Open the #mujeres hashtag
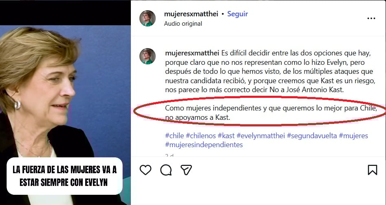 point(353,136)
